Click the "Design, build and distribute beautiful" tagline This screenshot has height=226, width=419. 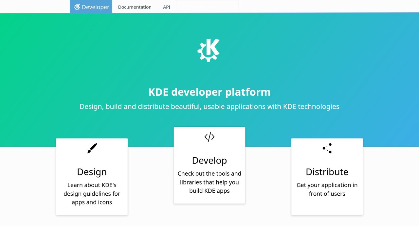click(209, 106)
